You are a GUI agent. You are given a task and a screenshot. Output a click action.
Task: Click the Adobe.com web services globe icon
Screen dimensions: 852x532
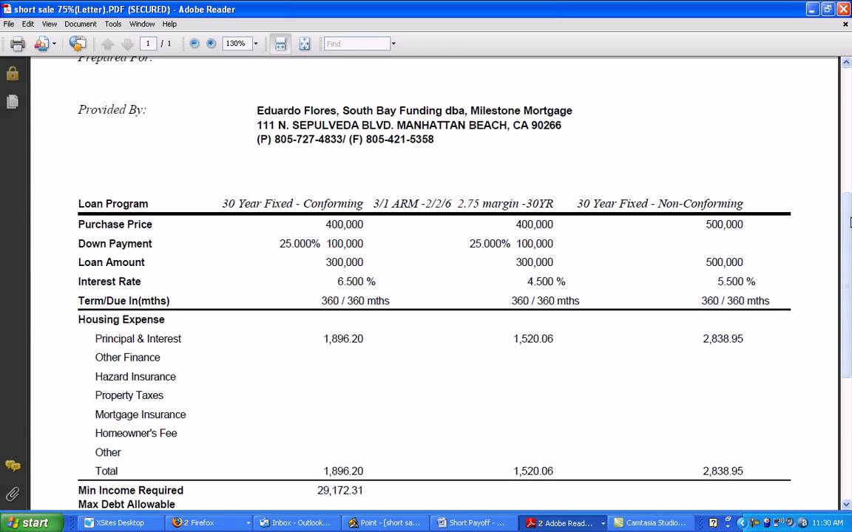click(x=77, y=44)
